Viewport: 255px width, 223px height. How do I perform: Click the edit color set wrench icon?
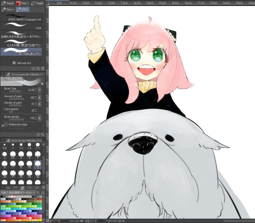tap(38, 193)
